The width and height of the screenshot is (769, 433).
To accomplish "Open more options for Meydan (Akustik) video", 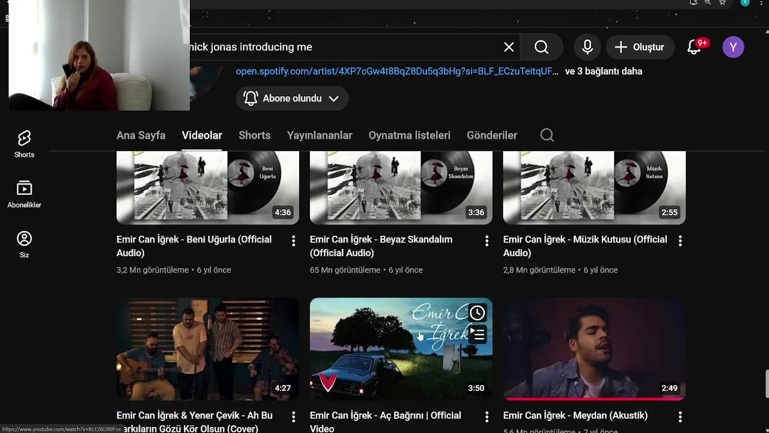I will [680, 417].
